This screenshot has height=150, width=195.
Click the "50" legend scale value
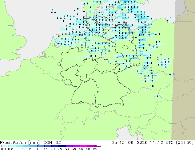click(95, 149)
